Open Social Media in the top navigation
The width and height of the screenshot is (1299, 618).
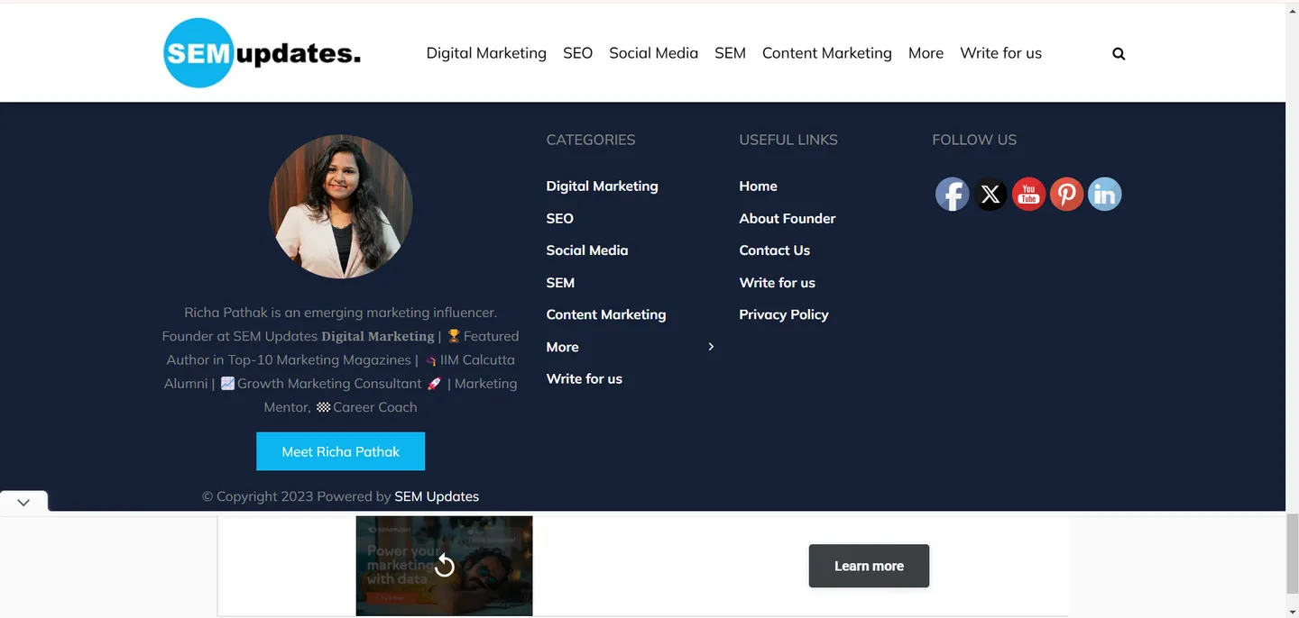(653, 53)
